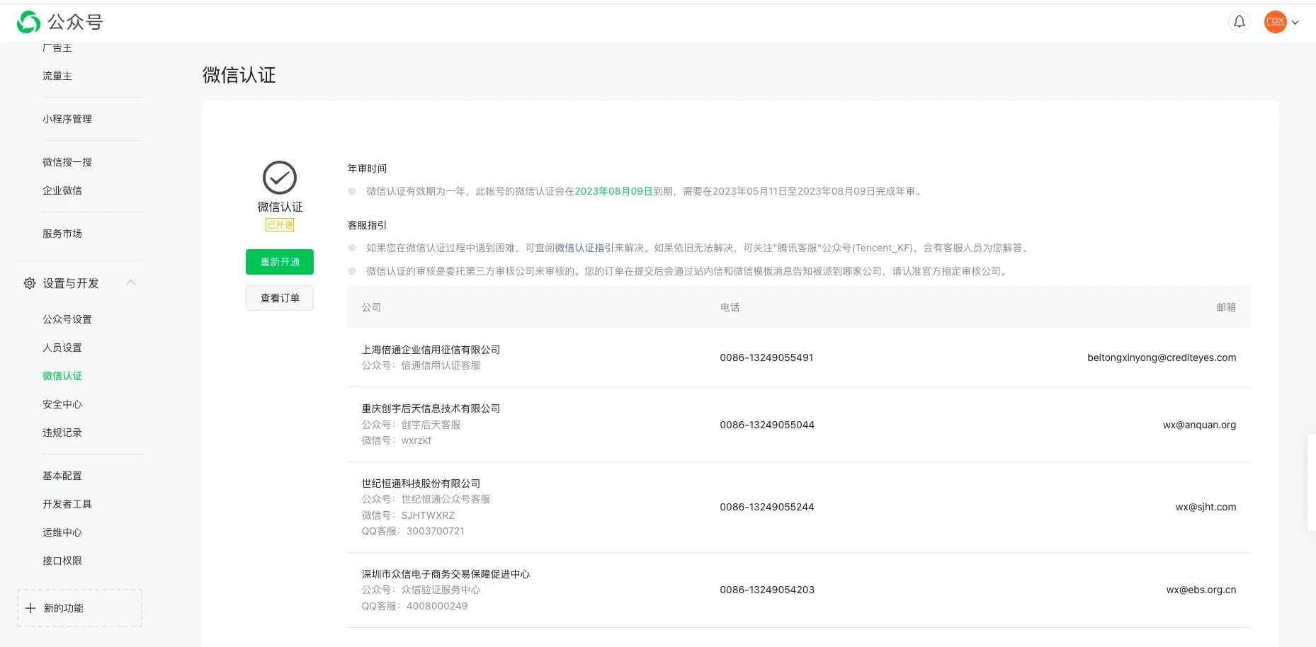
Task: Click email beitongxinyong@crediteyes.com
Action: click(x=1162, y=357)
